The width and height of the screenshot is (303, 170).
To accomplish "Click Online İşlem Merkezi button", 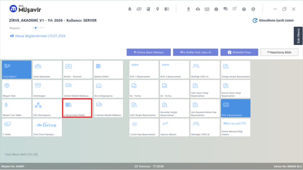I will (149, 52).
